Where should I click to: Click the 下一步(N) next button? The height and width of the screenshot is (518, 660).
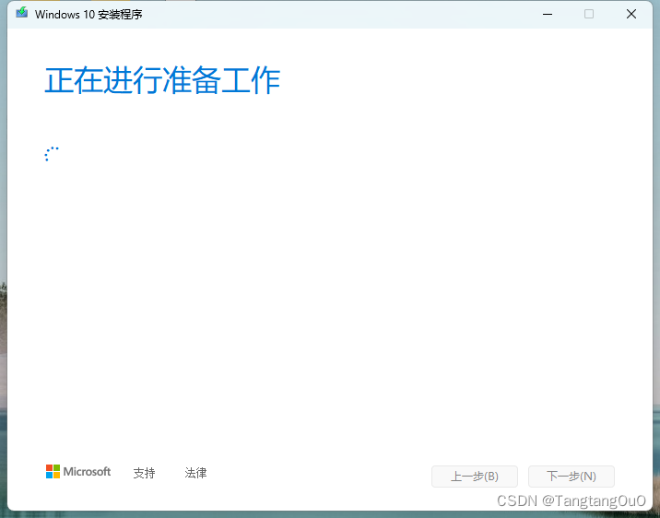[572, 477]
